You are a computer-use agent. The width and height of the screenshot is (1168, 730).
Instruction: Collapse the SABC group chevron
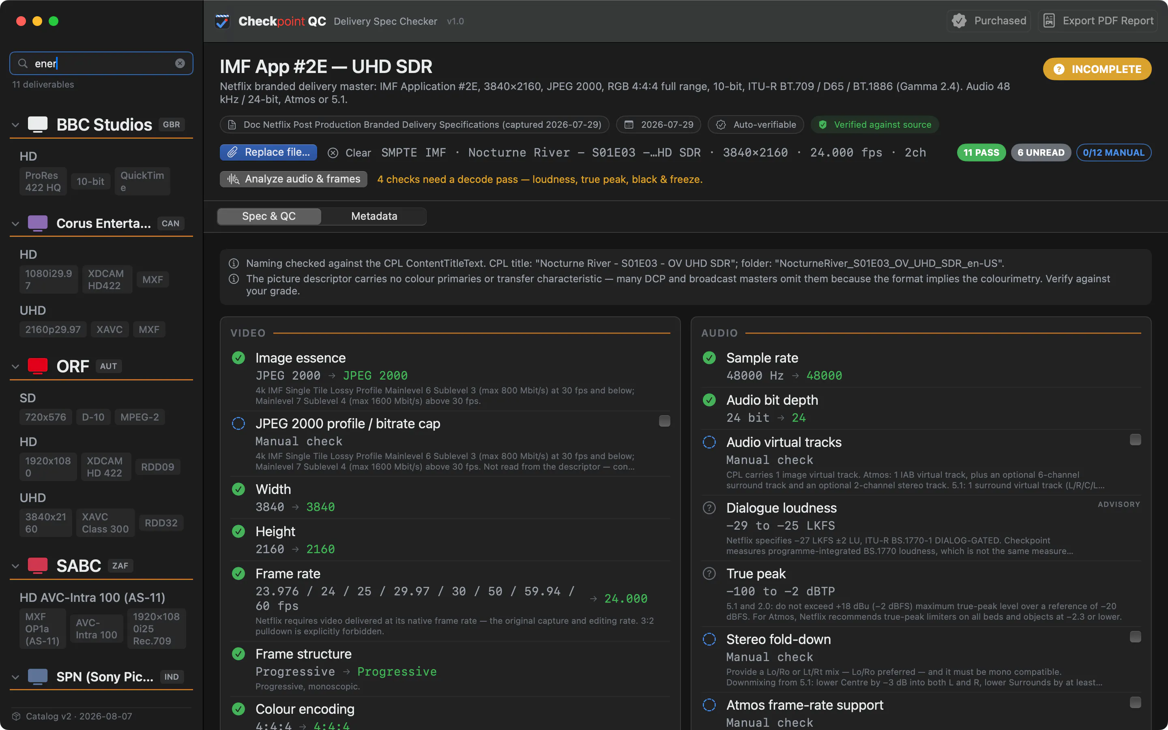(x=15, y=566)
